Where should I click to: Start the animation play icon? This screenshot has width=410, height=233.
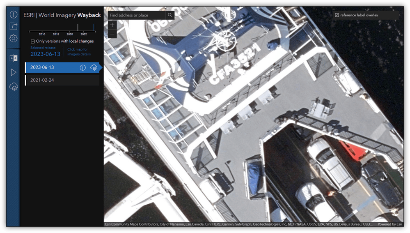pyautogui.click(x=13, y=72)
